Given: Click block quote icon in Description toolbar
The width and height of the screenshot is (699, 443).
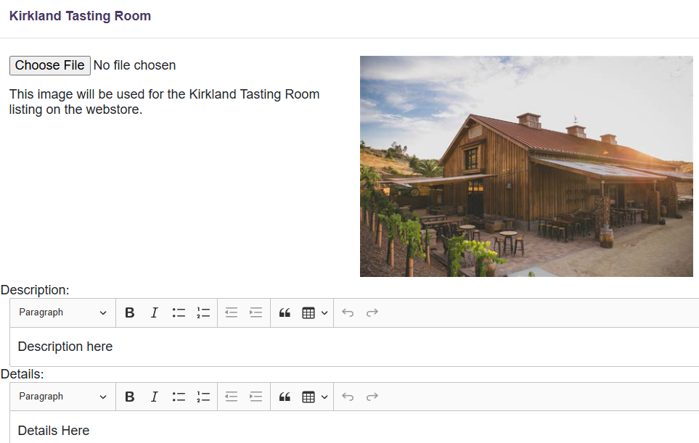Looking at the screenshot, I should [x=285, y=312].
